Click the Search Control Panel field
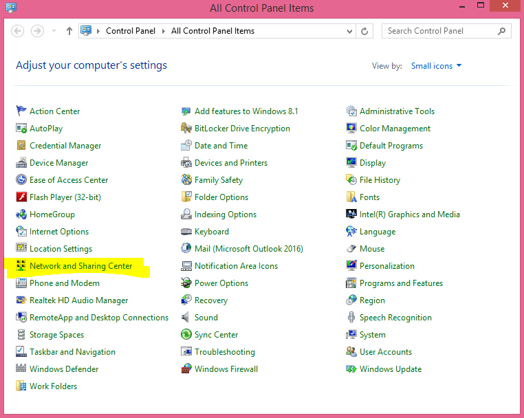524x418 pixels. tap(446, 31)
